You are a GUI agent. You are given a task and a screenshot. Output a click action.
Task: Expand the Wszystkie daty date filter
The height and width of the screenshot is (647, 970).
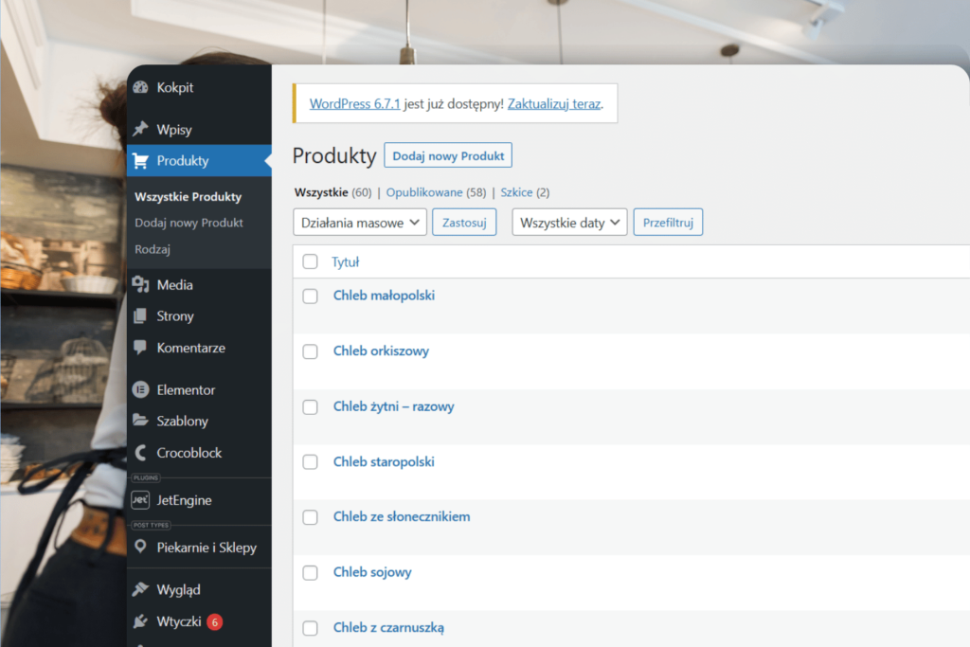(x=569, y=223)
